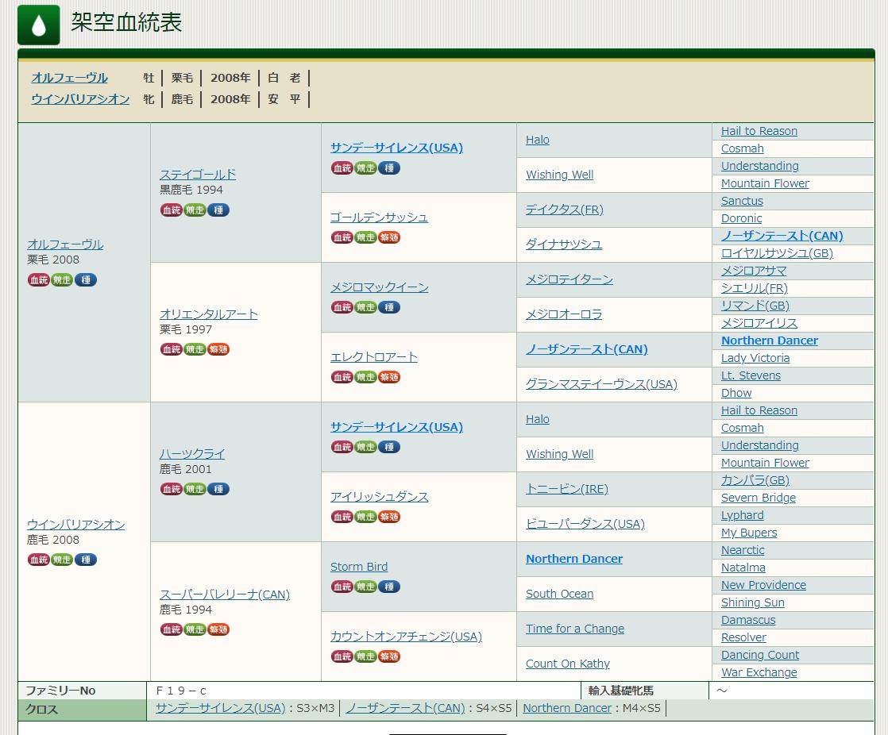Click the 種 badge under メジロマックイーン

pyautogui.click(x=389, y=307)
